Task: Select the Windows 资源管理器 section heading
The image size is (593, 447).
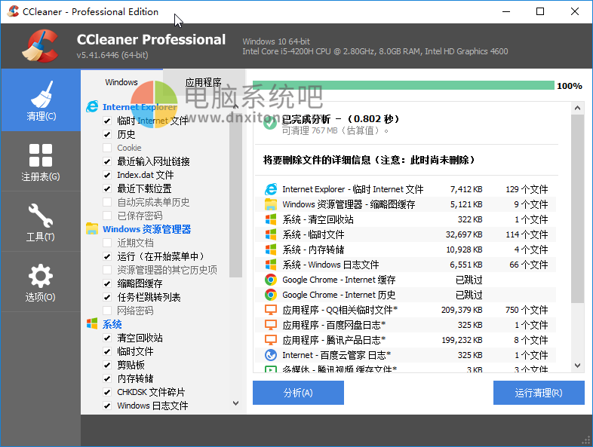Action: (x=146, y=229)
